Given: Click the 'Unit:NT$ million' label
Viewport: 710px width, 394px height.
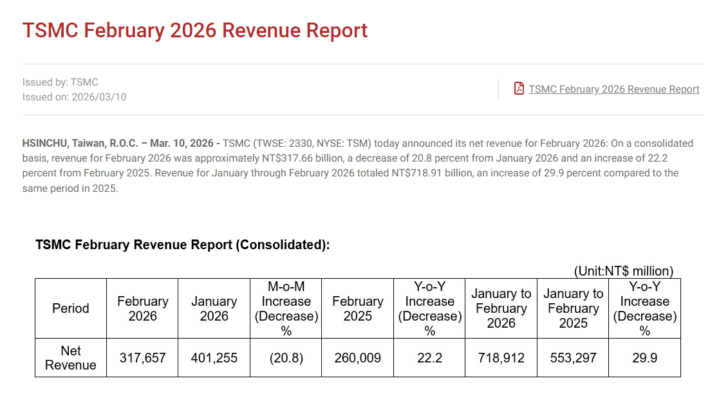Looking at the screenshot, I should tap(623, 271).
